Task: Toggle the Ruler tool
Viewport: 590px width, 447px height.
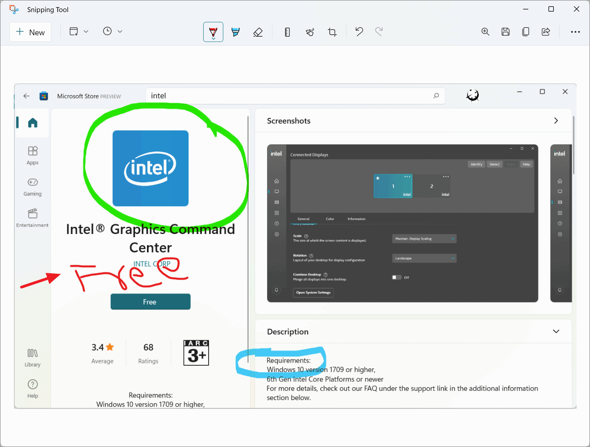Action: tap(287, 32)
